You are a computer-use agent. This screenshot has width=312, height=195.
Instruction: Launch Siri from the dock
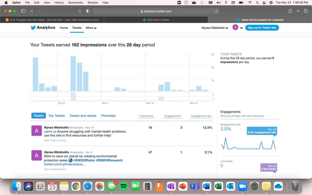[29, 186]
